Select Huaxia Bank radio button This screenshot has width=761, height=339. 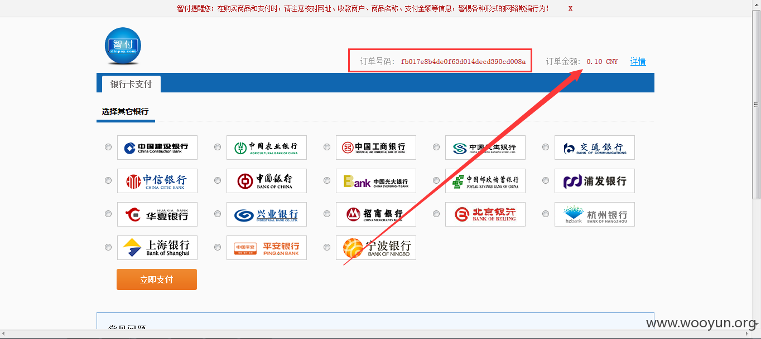coord(108,214)
